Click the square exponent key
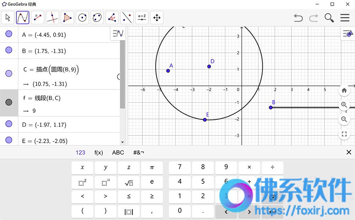This screenshot has width=355, height=220. (82, 182)
